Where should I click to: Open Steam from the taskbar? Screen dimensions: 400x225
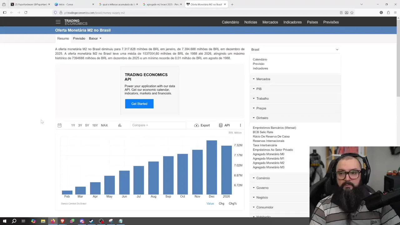[x=92, y=221]
